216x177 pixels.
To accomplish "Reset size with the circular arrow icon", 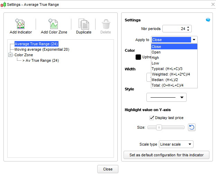I will (192, 127).
